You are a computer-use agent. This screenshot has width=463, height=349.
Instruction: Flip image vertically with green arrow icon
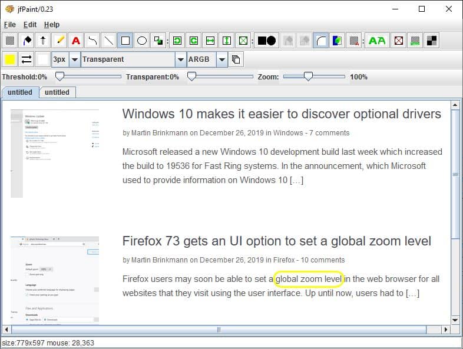(x=227, y=41)
